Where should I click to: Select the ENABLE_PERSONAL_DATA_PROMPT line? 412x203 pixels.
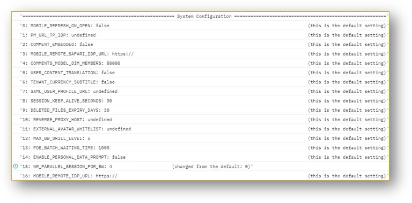pyautogui.click(x=201, y=157)
